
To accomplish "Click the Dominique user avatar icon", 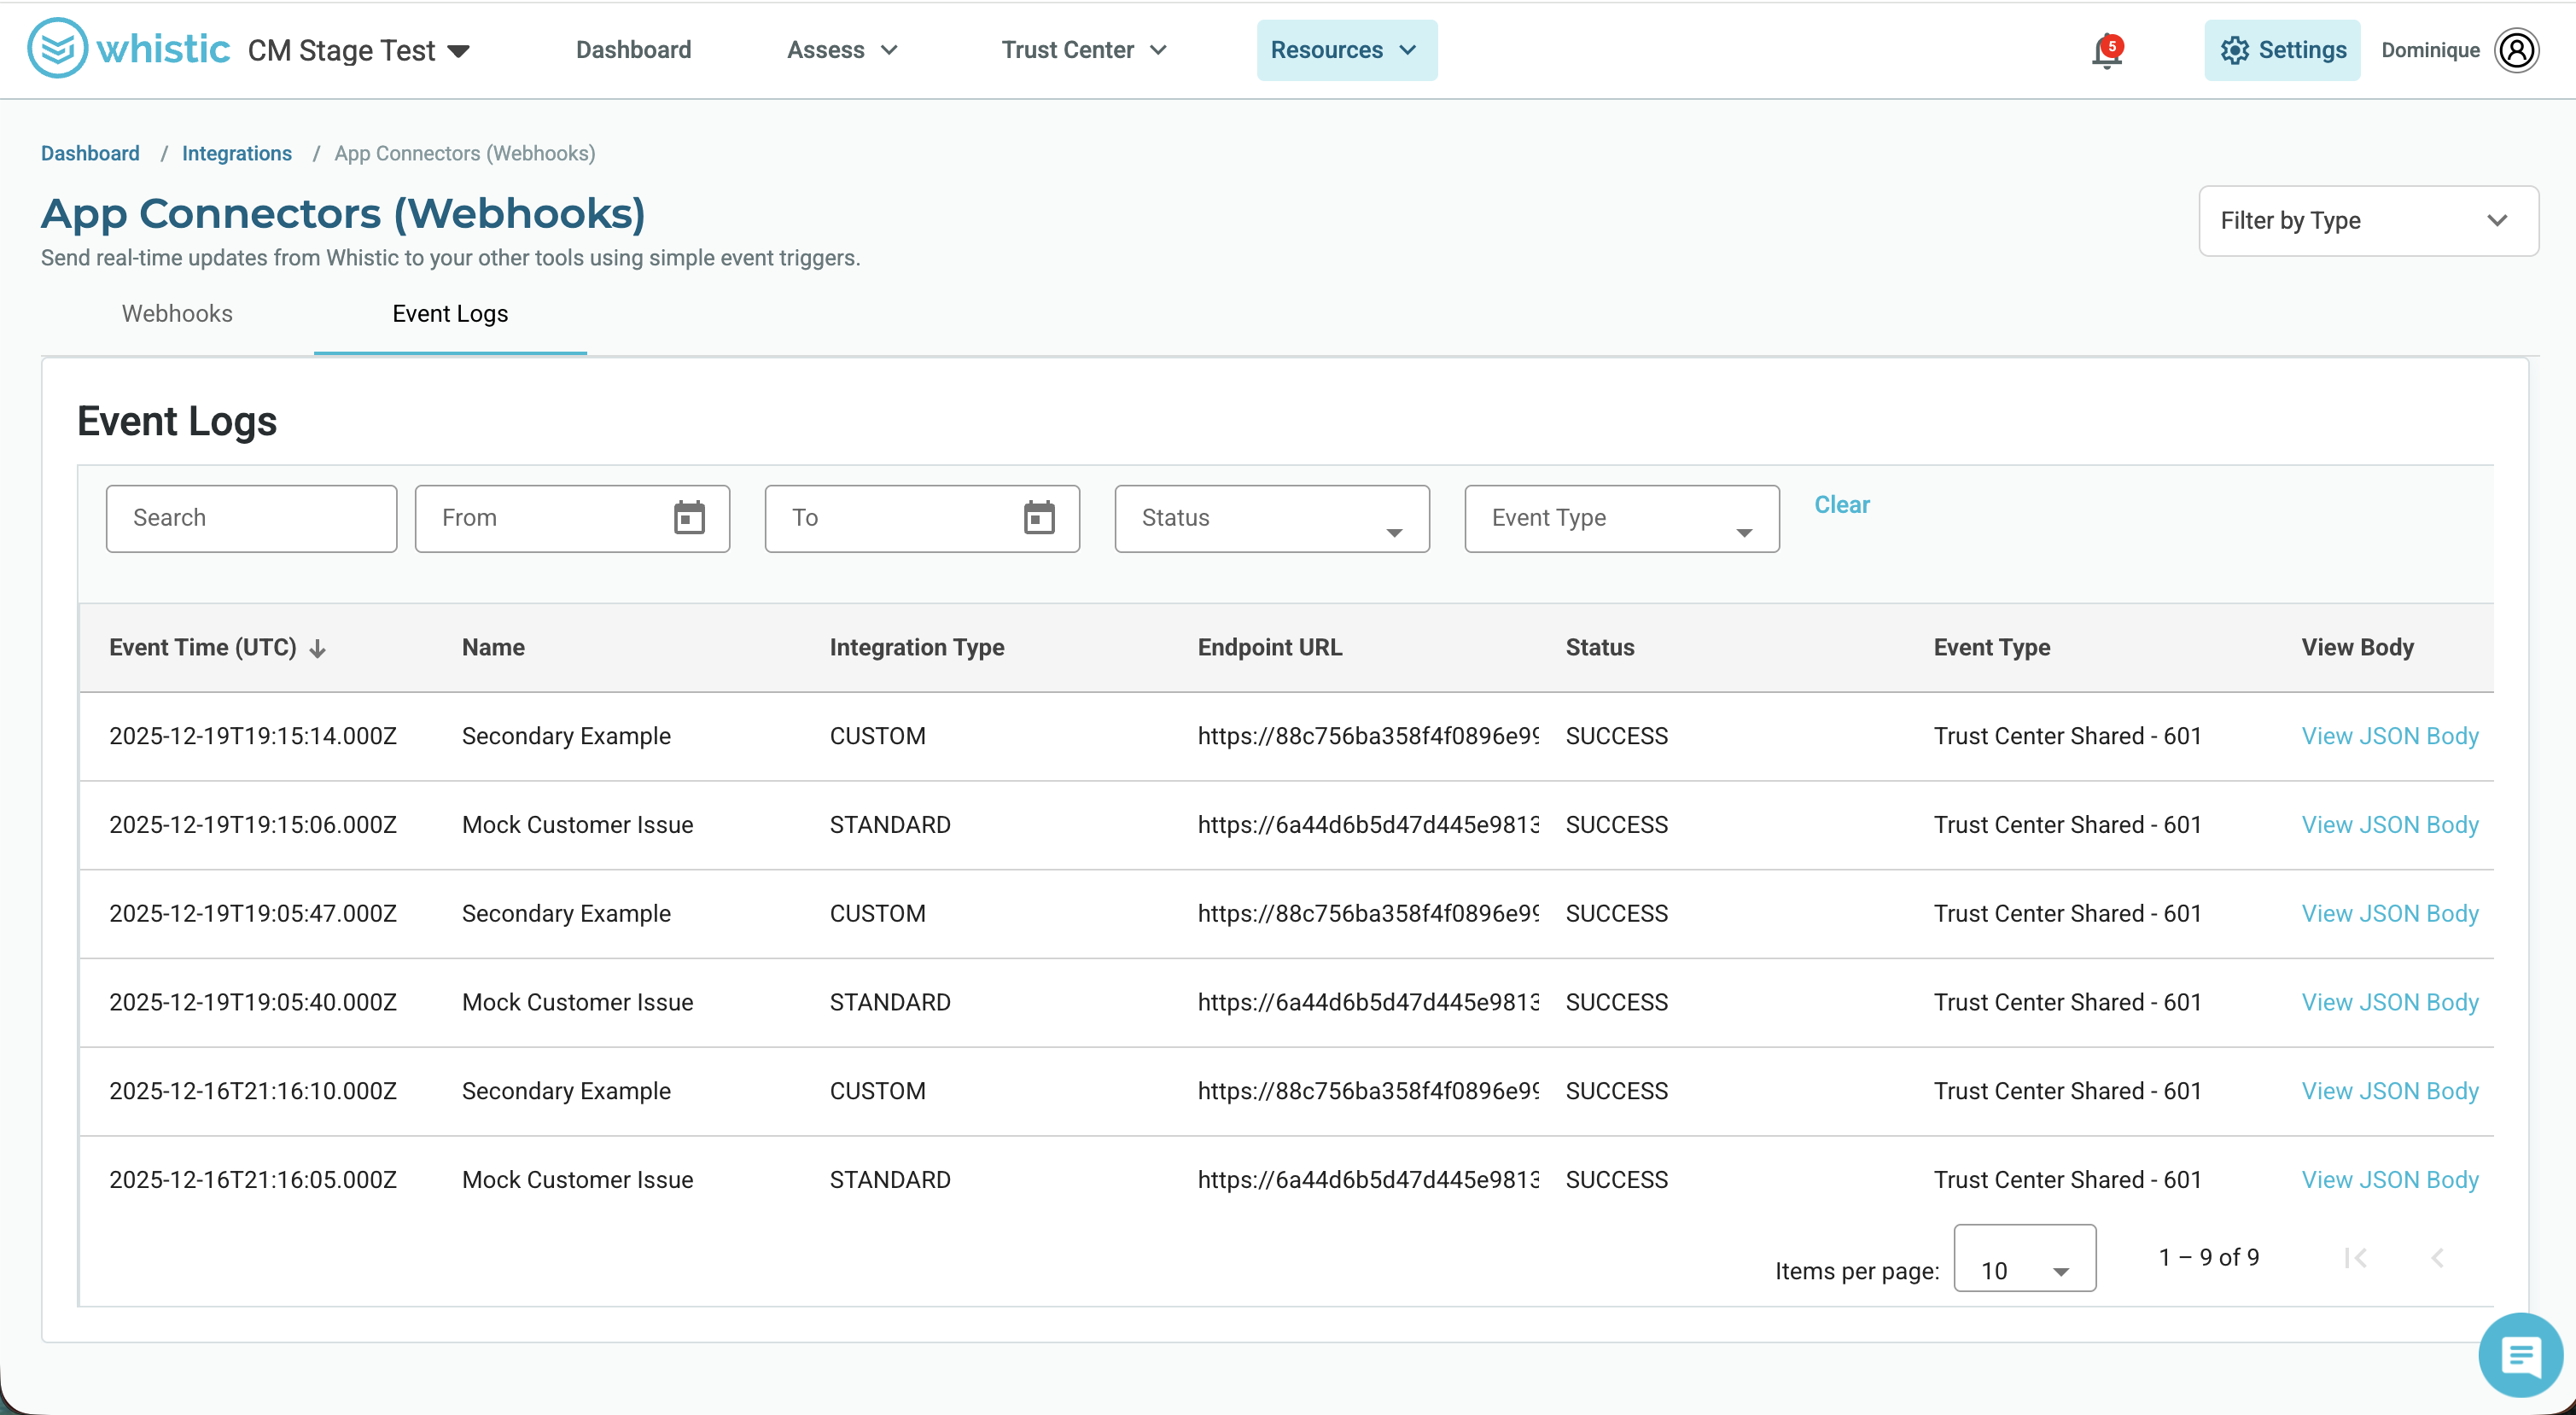I will click(x=2516, y=50).
